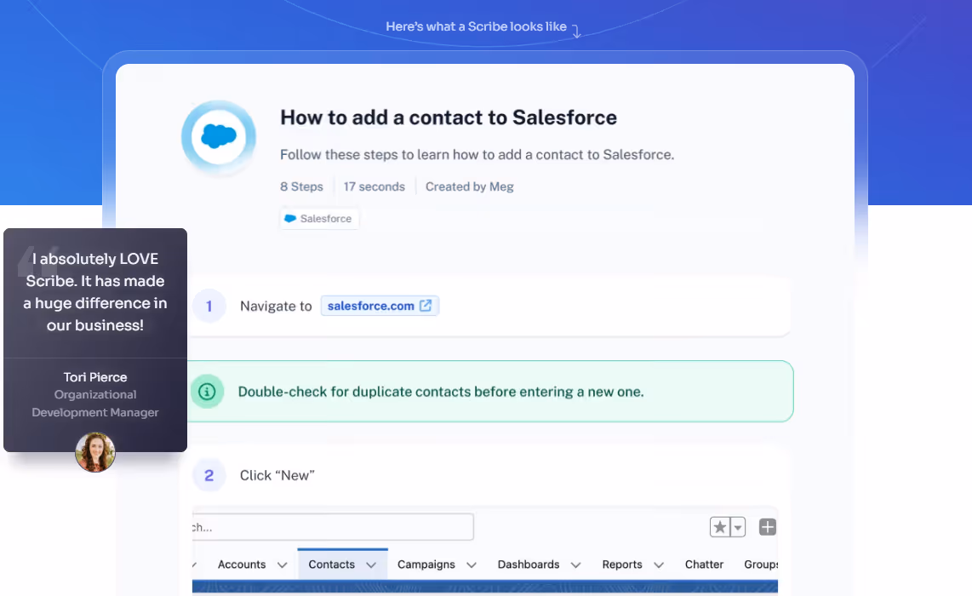Select the Chatter tab

704,564
